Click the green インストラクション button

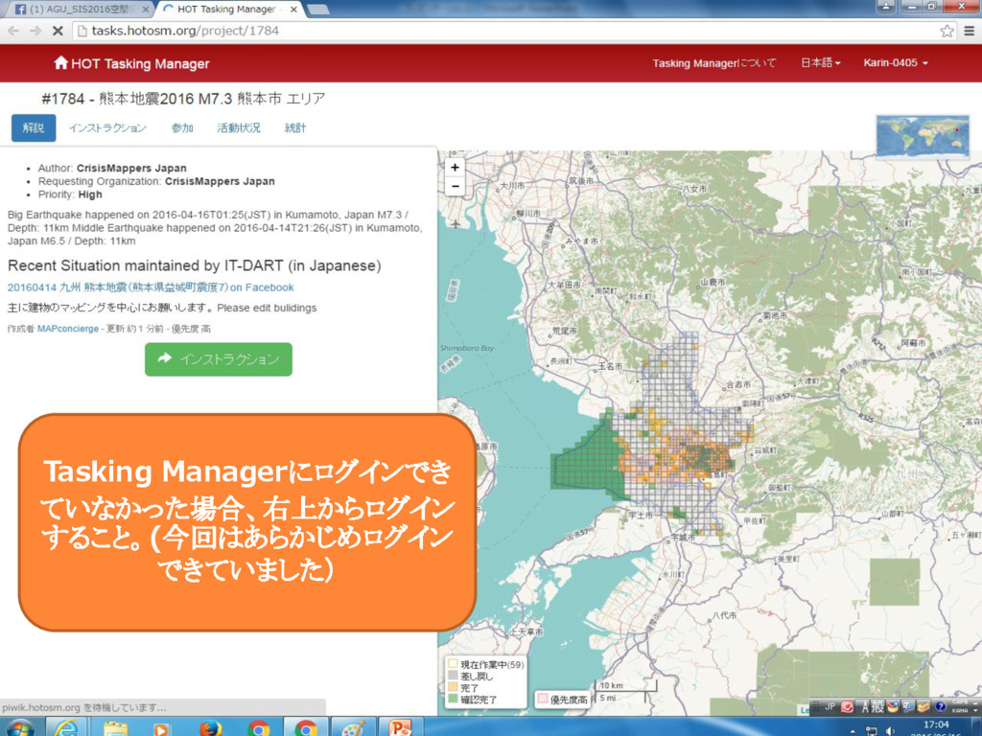218,359
